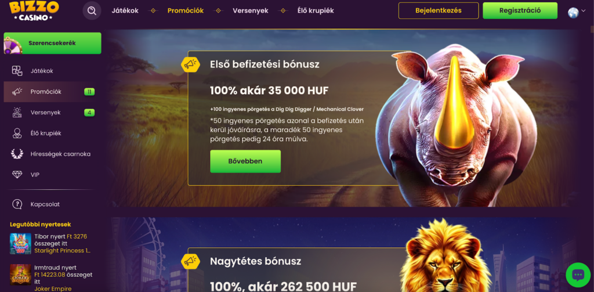The image size is (594, 292).
Task: Select Promóciók in top navigation
Action: tap(186, 10)
